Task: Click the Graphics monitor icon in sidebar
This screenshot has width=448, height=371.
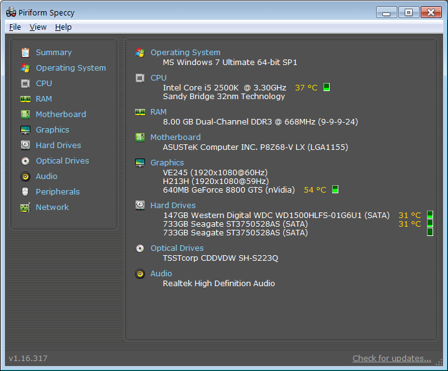Action: pyautogui.click(x=25, y=129)
